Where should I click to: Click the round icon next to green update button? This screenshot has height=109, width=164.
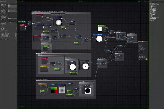21,1
